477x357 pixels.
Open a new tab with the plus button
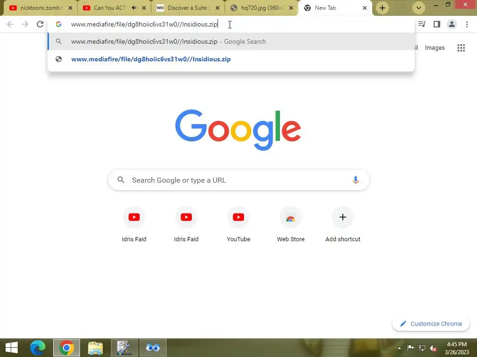click(382, 8)
